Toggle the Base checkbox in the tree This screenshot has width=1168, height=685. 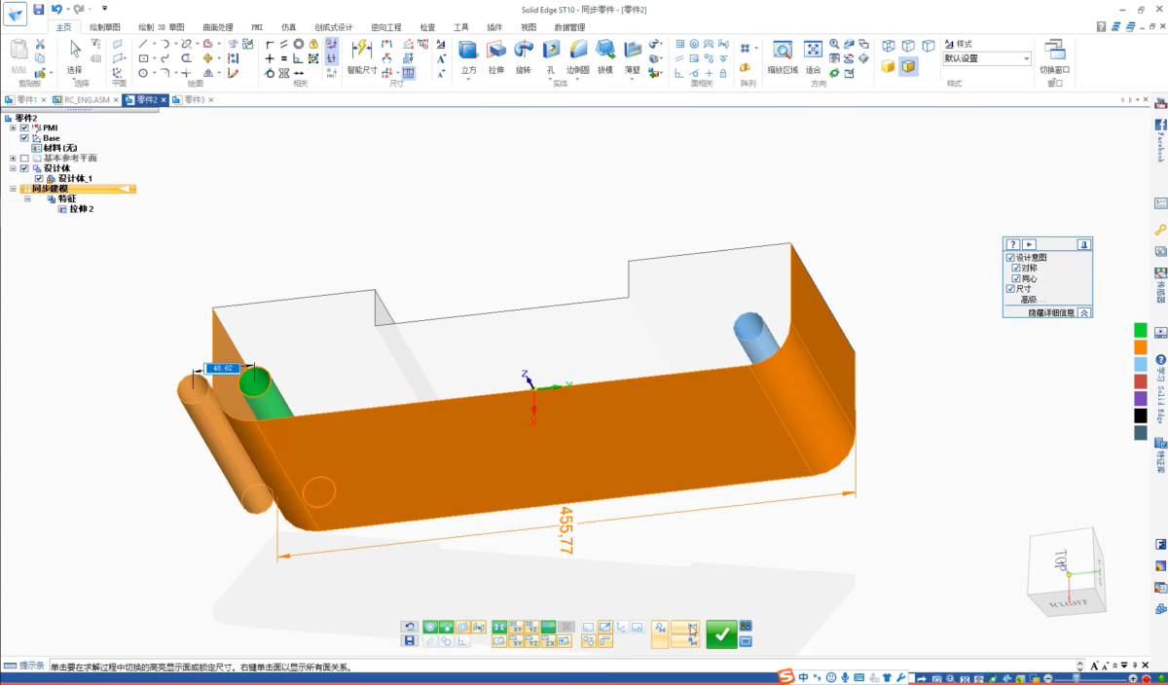pos(24,138)
